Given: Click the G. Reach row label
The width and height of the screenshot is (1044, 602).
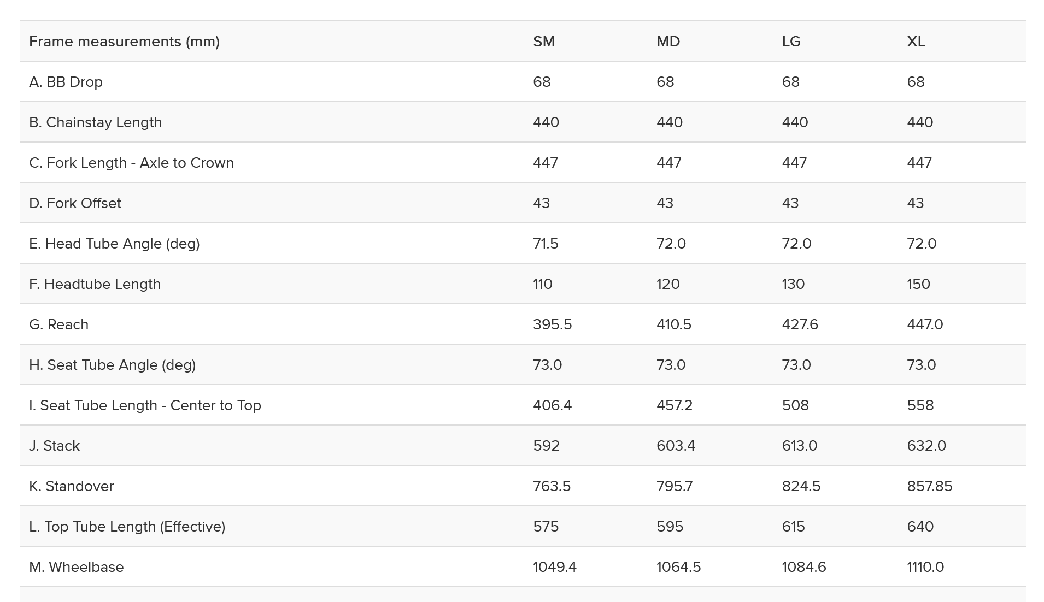Looking at the screenshot, I should 58,324.
